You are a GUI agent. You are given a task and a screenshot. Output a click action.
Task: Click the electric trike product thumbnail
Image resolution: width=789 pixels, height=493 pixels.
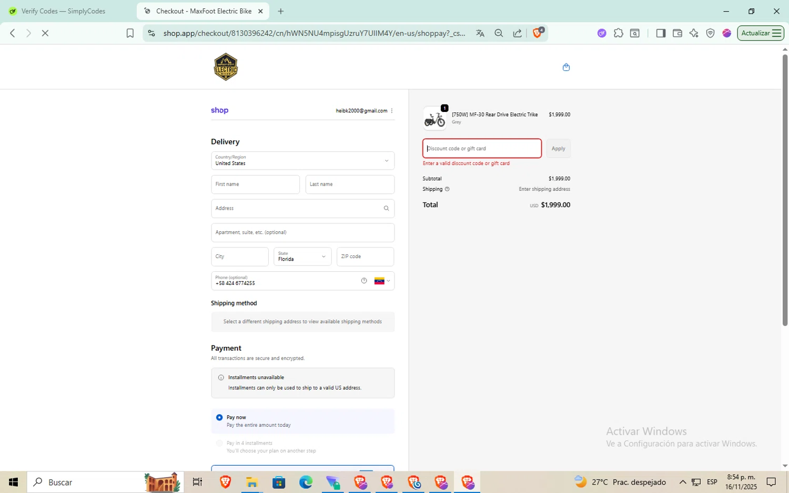click(435, 118)
